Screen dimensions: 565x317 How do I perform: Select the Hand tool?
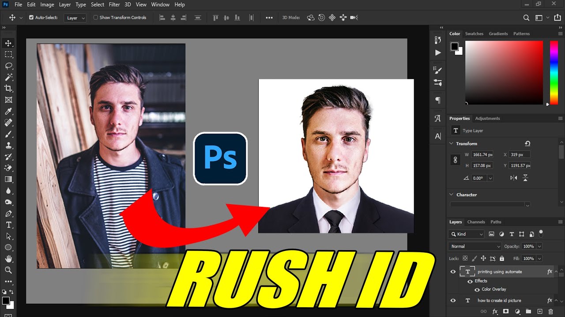(x=8, y=259)
